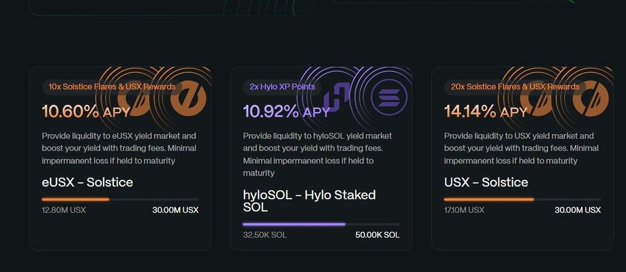Viewport: 626px width, 272px height.
Task: Click the 10.60% APY figure
Action: pyautogui.click(x=86, y=111)
